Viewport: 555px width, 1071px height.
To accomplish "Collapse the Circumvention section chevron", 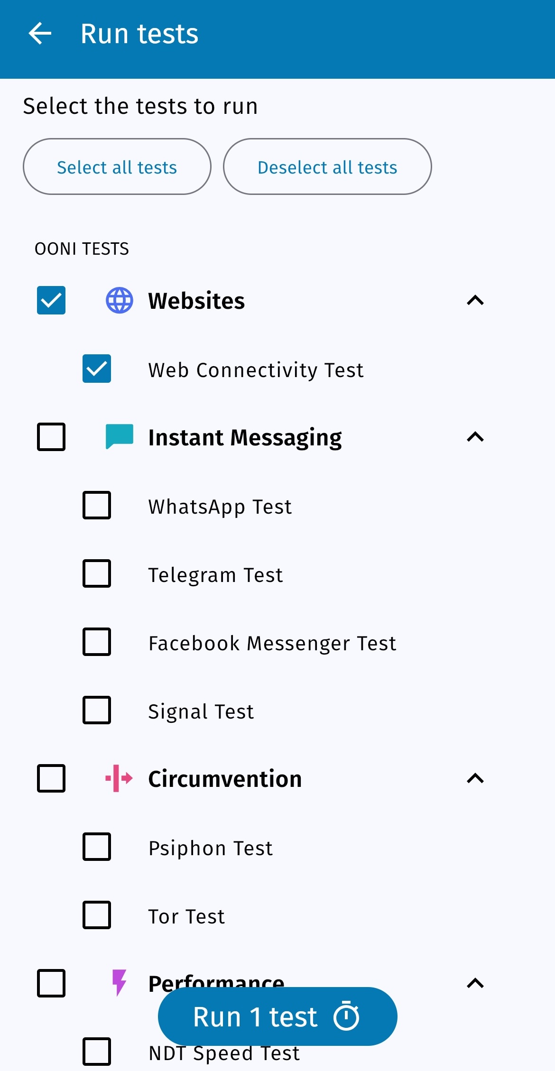I will point(475,778).
